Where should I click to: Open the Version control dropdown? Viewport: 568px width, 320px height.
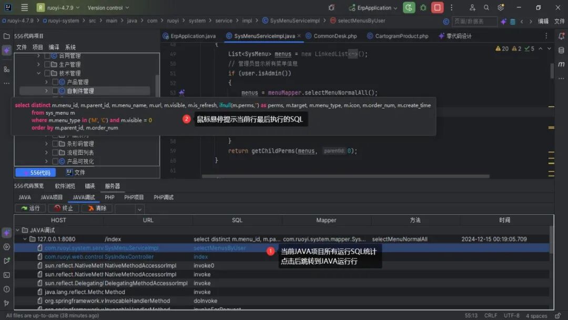point(108,7)
